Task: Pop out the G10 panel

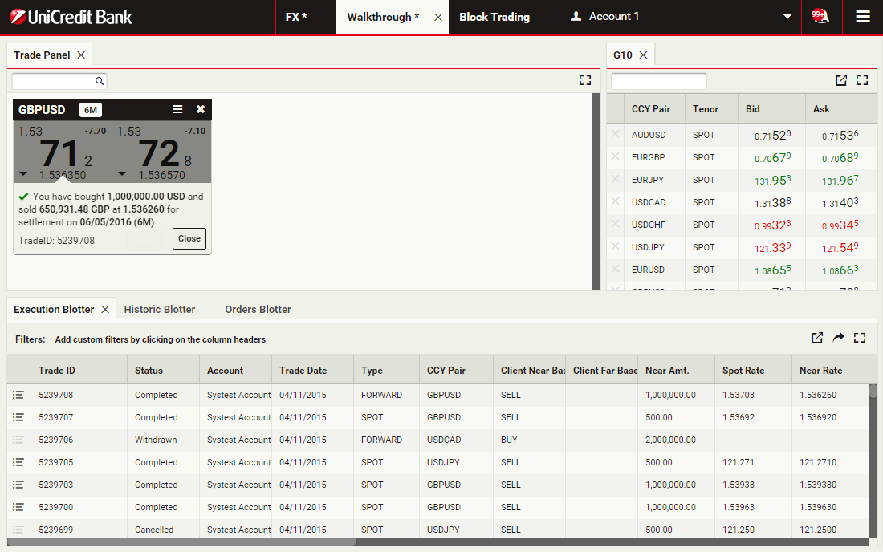Action: (840, 80)
